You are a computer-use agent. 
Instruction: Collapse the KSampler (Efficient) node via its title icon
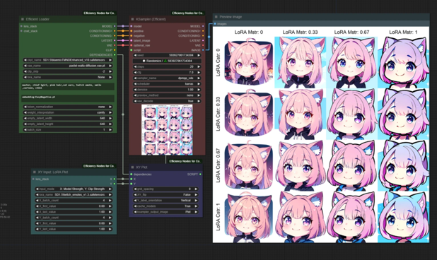pos(132,19)
